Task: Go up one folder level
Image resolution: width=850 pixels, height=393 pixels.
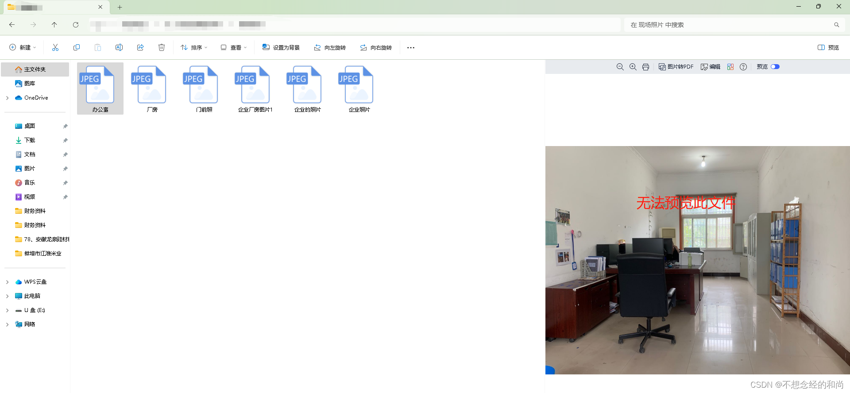Action: pyautogui.click(x=54, y=25)
